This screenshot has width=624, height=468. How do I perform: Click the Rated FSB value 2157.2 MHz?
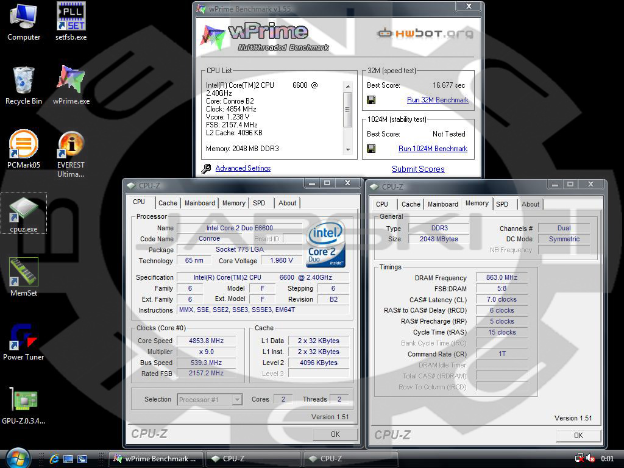206,374
